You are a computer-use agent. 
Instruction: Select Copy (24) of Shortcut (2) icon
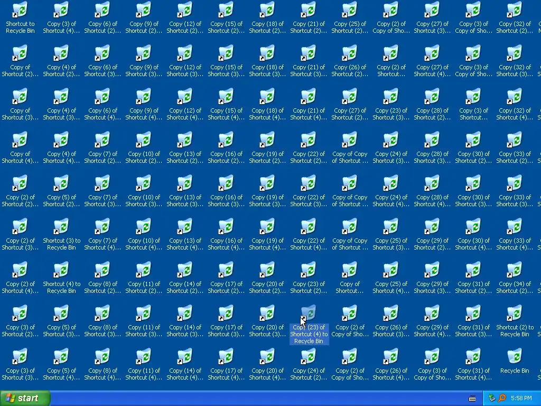pyautogui.click(x=309, y=364)
